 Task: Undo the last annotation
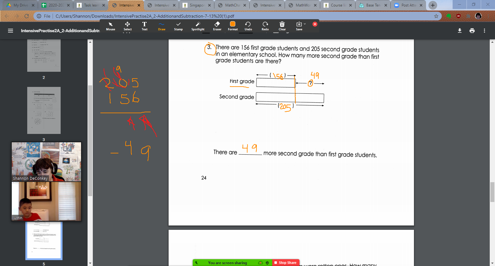(248, 26)
